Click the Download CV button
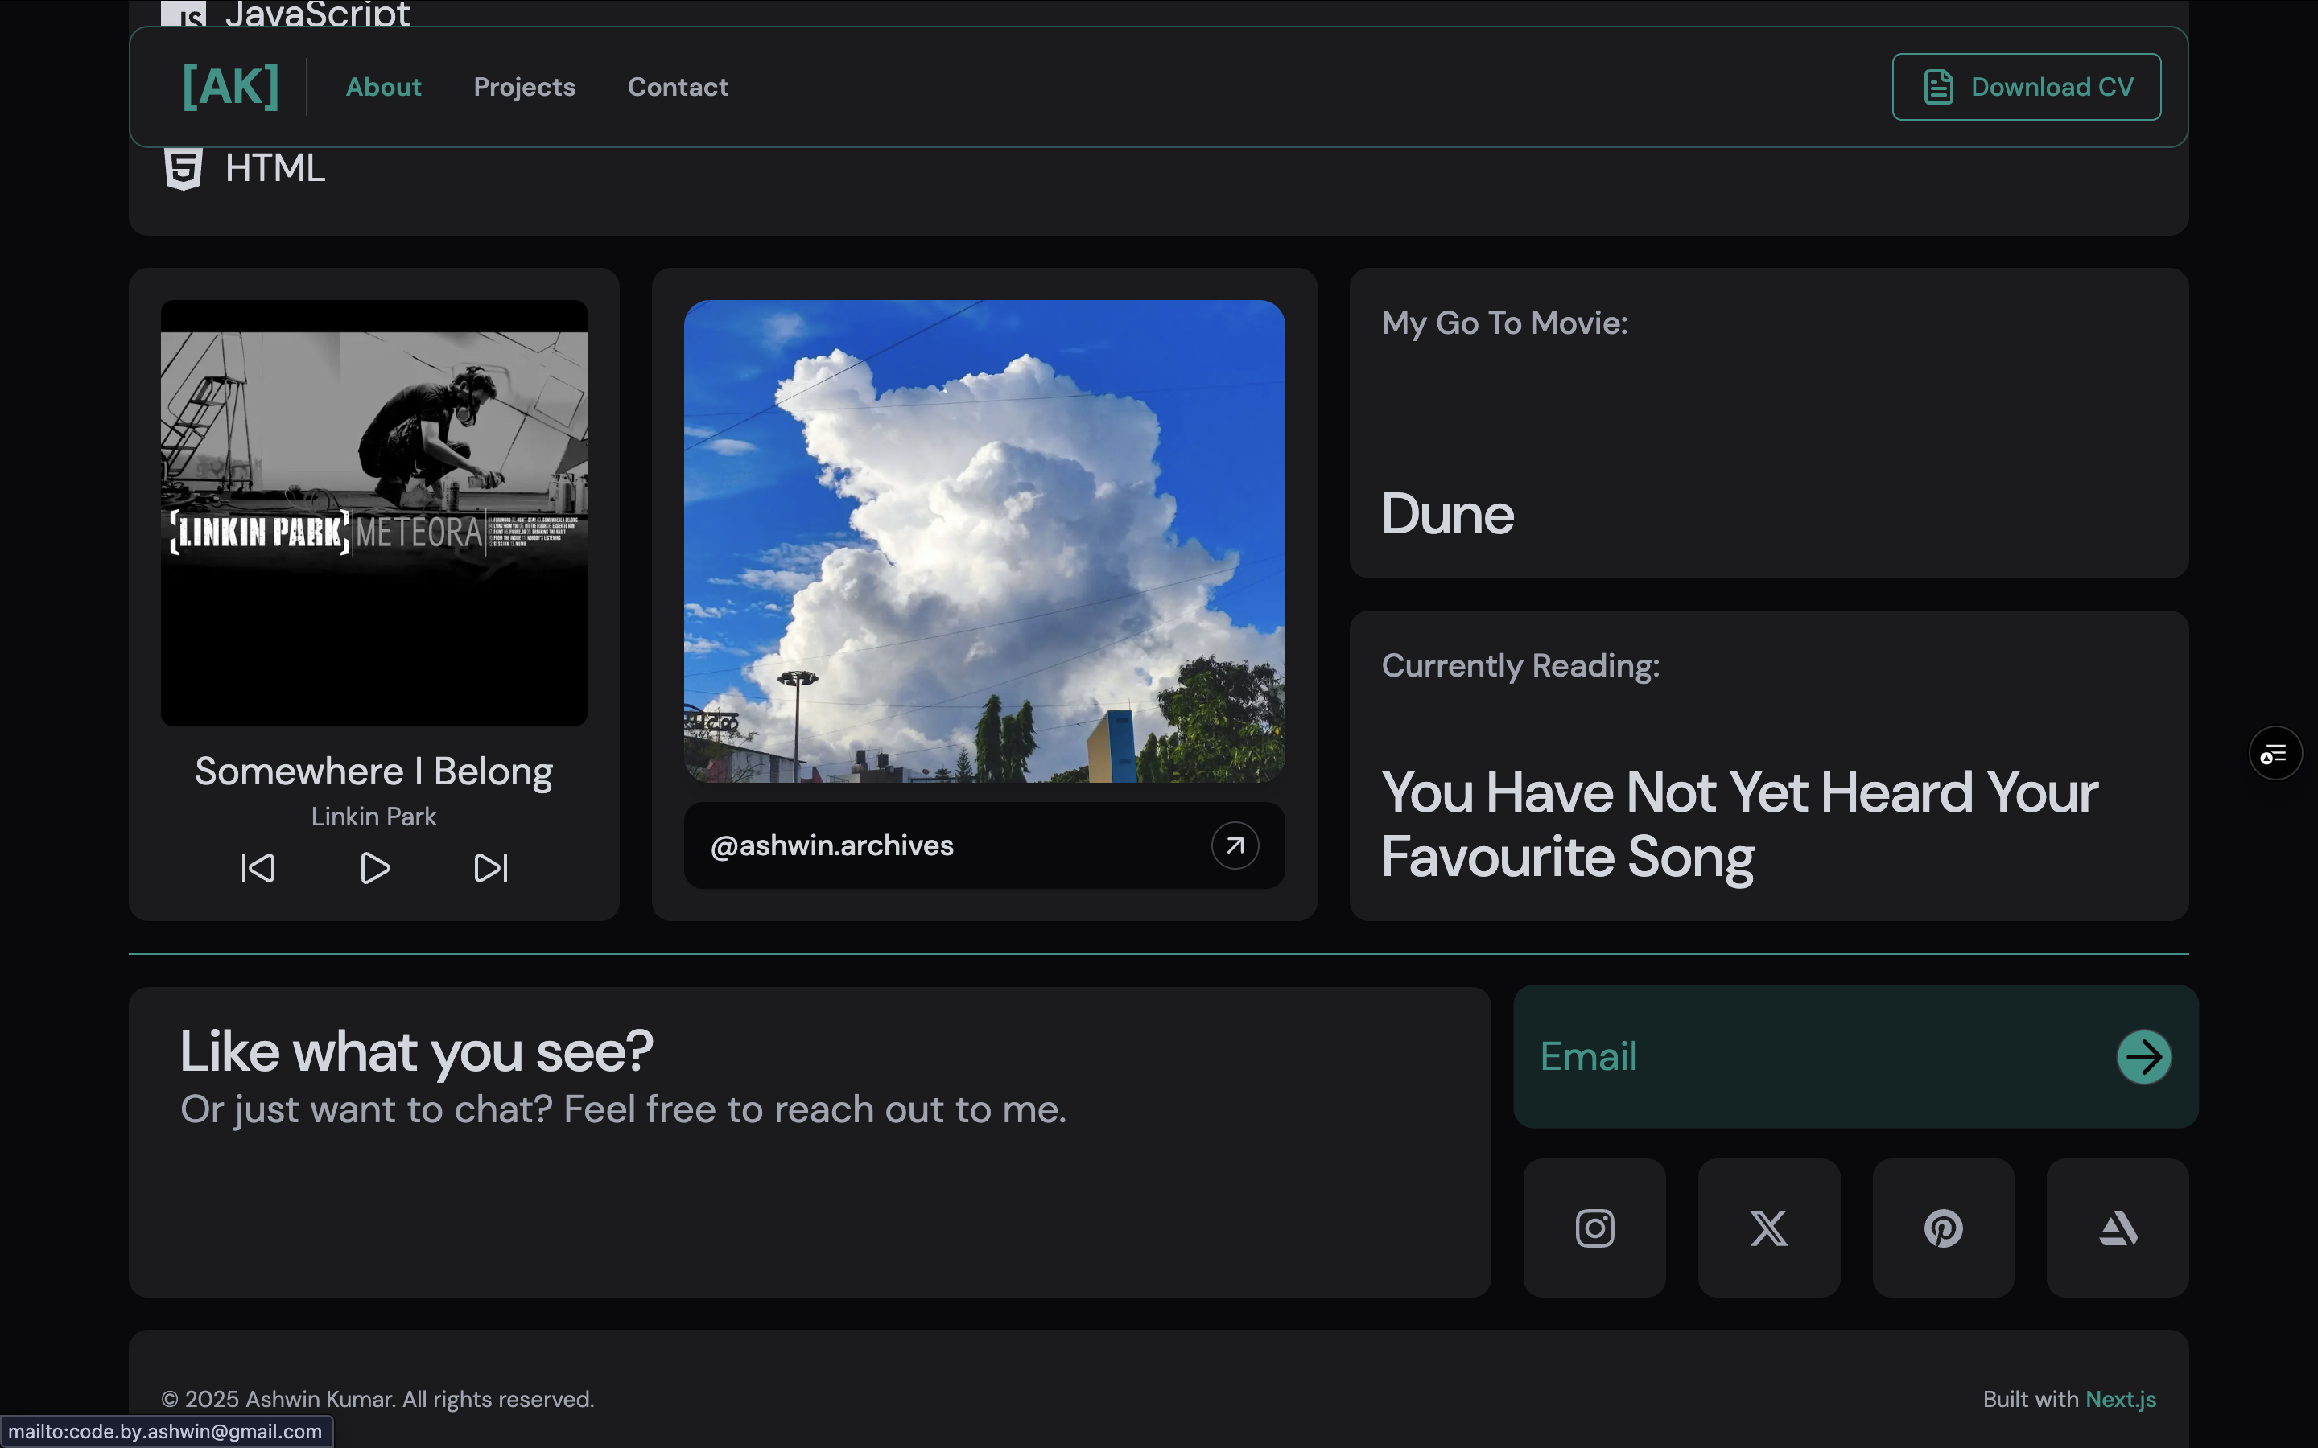 2026,87
